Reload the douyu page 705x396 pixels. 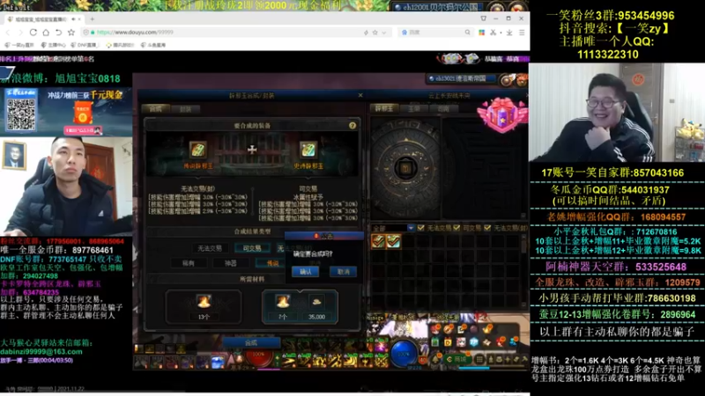pyautogui.click(x=33, y=33)
